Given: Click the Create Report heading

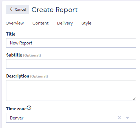Looking at the screenshot, I should tap(55, 10).
